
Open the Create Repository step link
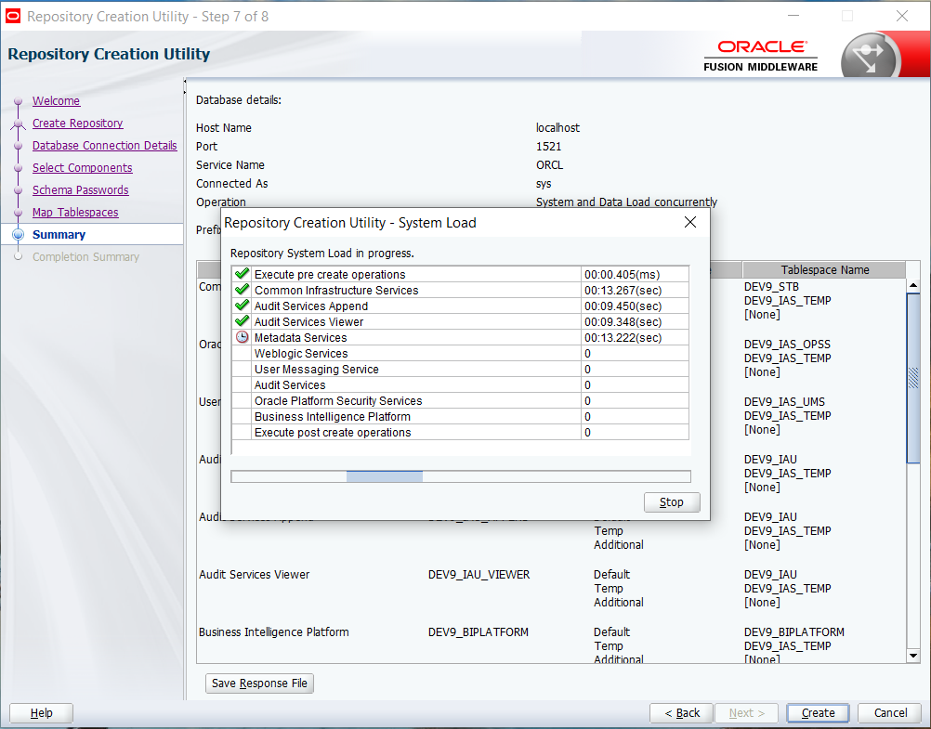pyautogui.click(x=77, y=123)
